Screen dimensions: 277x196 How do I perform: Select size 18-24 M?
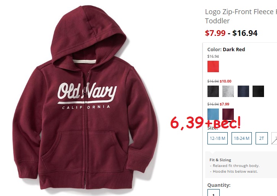tap(241, 138)
